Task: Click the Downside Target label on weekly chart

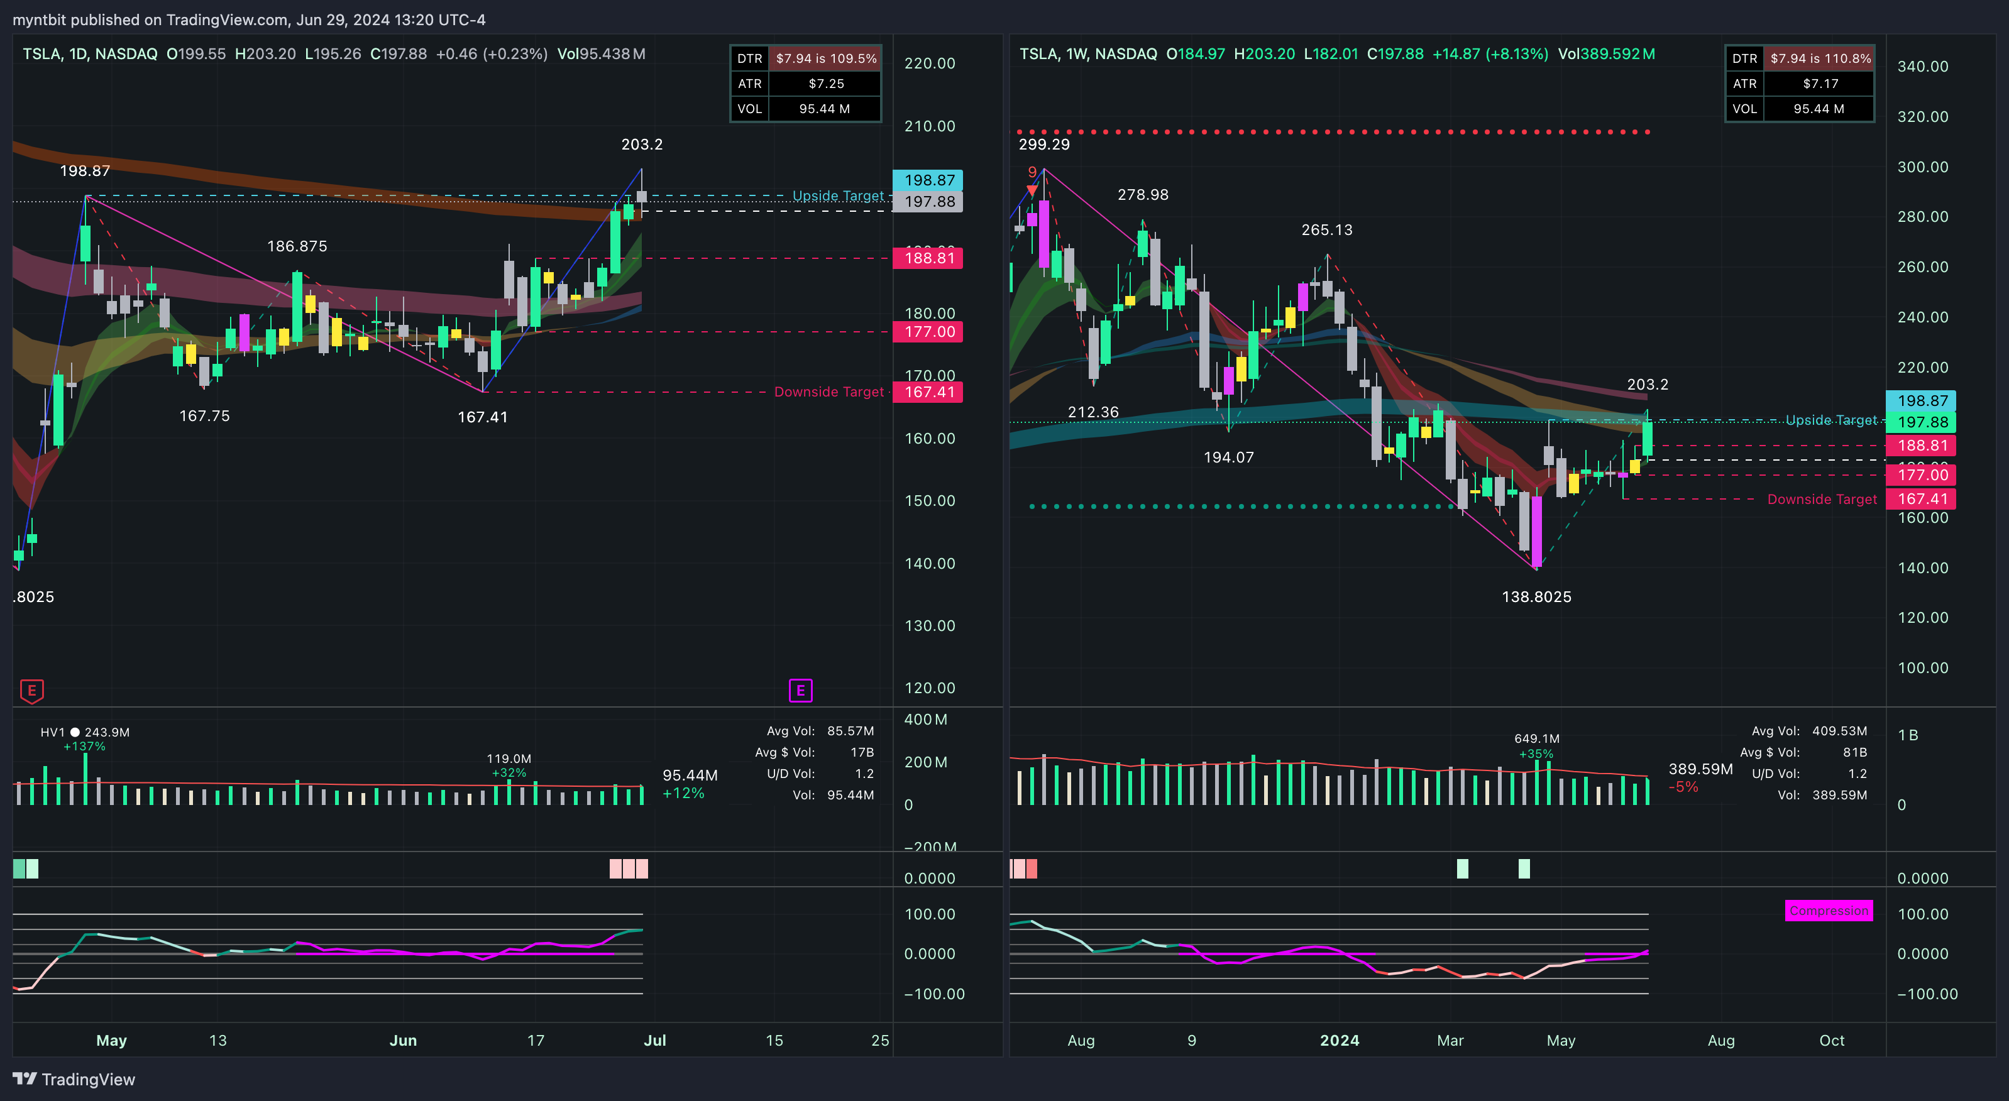Action: [1822, 499]
